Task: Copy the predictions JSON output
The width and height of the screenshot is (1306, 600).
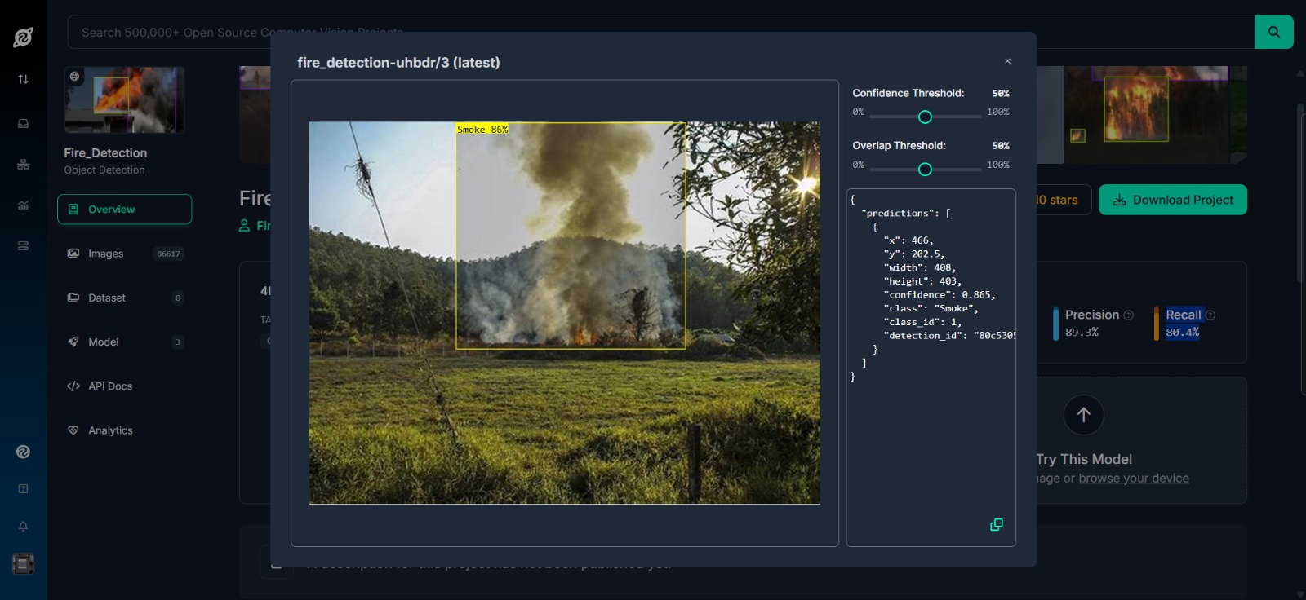Action: tap(996, 525)
